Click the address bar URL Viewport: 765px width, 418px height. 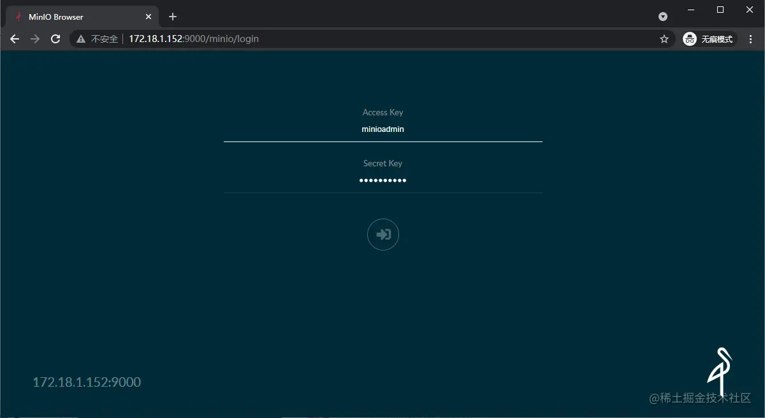(x=194, y=39)
